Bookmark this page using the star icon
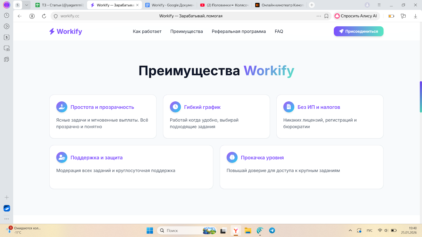Viewport: 422px width, 237px height. (326, 16)
